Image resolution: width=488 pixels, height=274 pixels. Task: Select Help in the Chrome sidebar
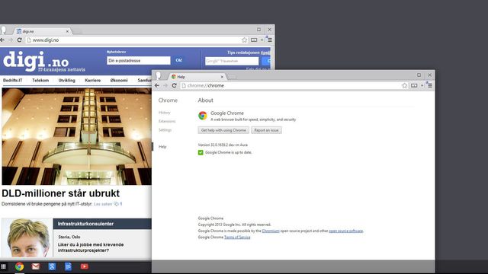coord(162,147)
